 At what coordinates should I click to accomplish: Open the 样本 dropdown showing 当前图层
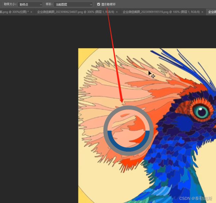[73, 4]
